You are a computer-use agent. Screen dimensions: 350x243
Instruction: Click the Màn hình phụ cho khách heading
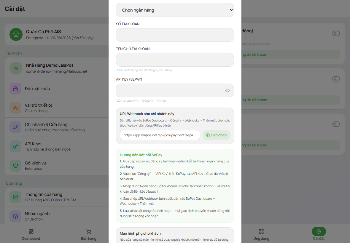pos(140,234)
